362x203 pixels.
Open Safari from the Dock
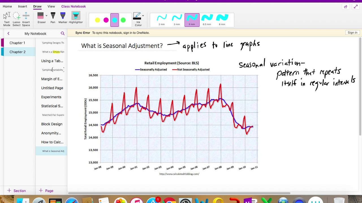tap(72, 200)
